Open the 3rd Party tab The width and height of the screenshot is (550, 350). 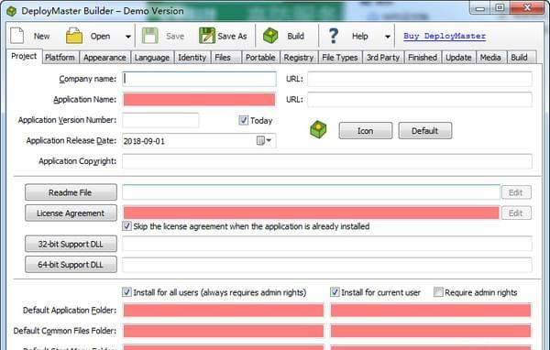click(383, 58)
